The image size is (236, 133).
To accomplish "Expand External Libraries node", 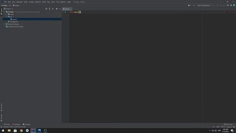I will click(4, 24).
